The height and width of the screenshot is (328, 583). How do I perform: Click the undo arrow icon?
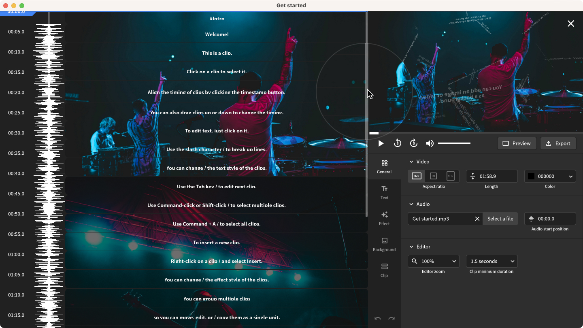coord(377,319)
